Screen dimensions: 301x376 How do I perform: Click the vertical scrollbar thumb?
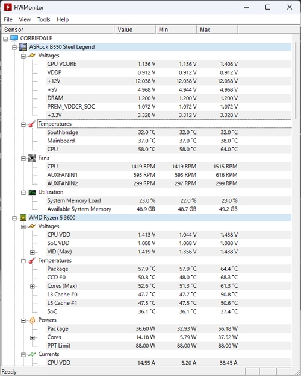[296, 80]
